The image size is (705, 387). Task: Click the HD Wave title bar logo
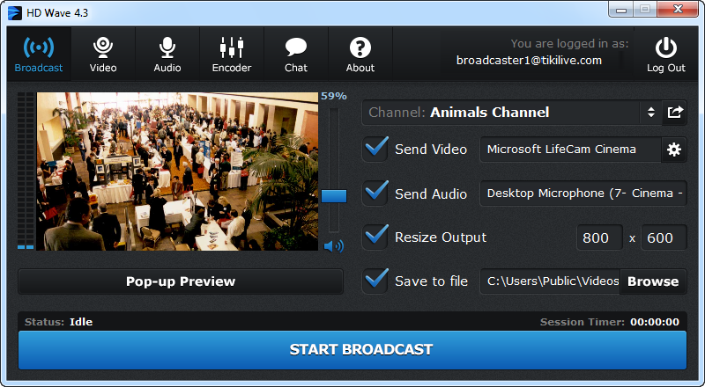click(x=15, y=12)
